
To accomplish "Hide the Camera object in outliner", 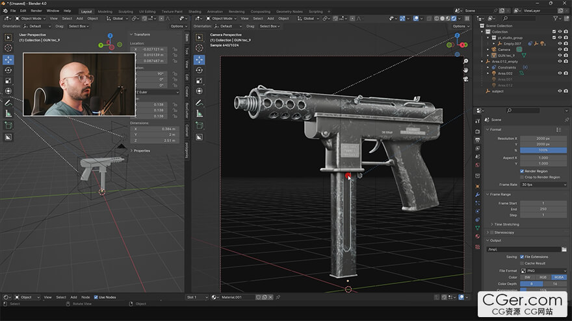I will pos(559,49).
